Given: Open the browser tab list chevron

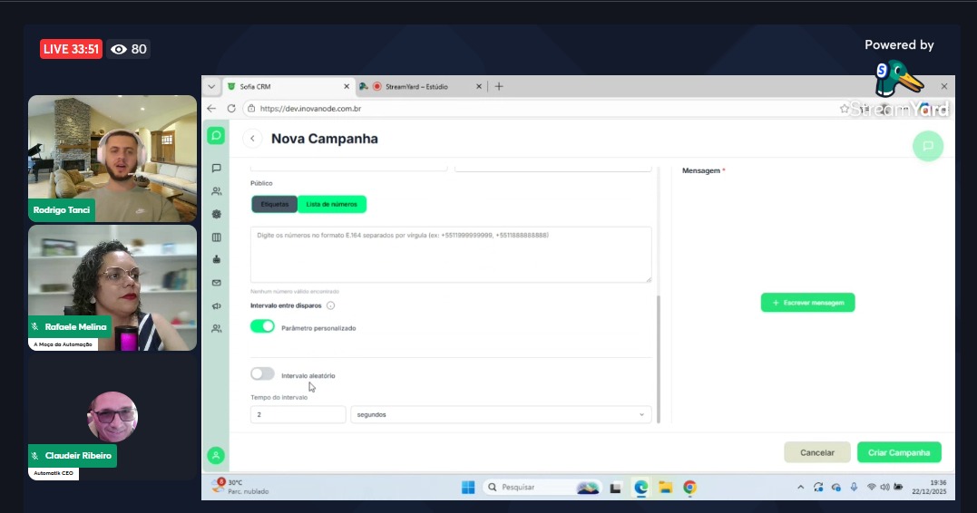Looking at the screenshot, I should click(211, 87).
